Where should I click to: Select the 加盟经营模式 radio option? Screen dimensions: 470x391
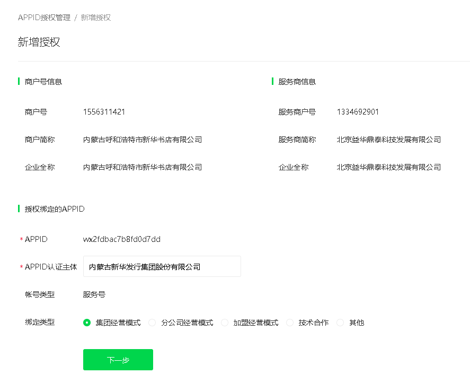(x=225, y=323)
